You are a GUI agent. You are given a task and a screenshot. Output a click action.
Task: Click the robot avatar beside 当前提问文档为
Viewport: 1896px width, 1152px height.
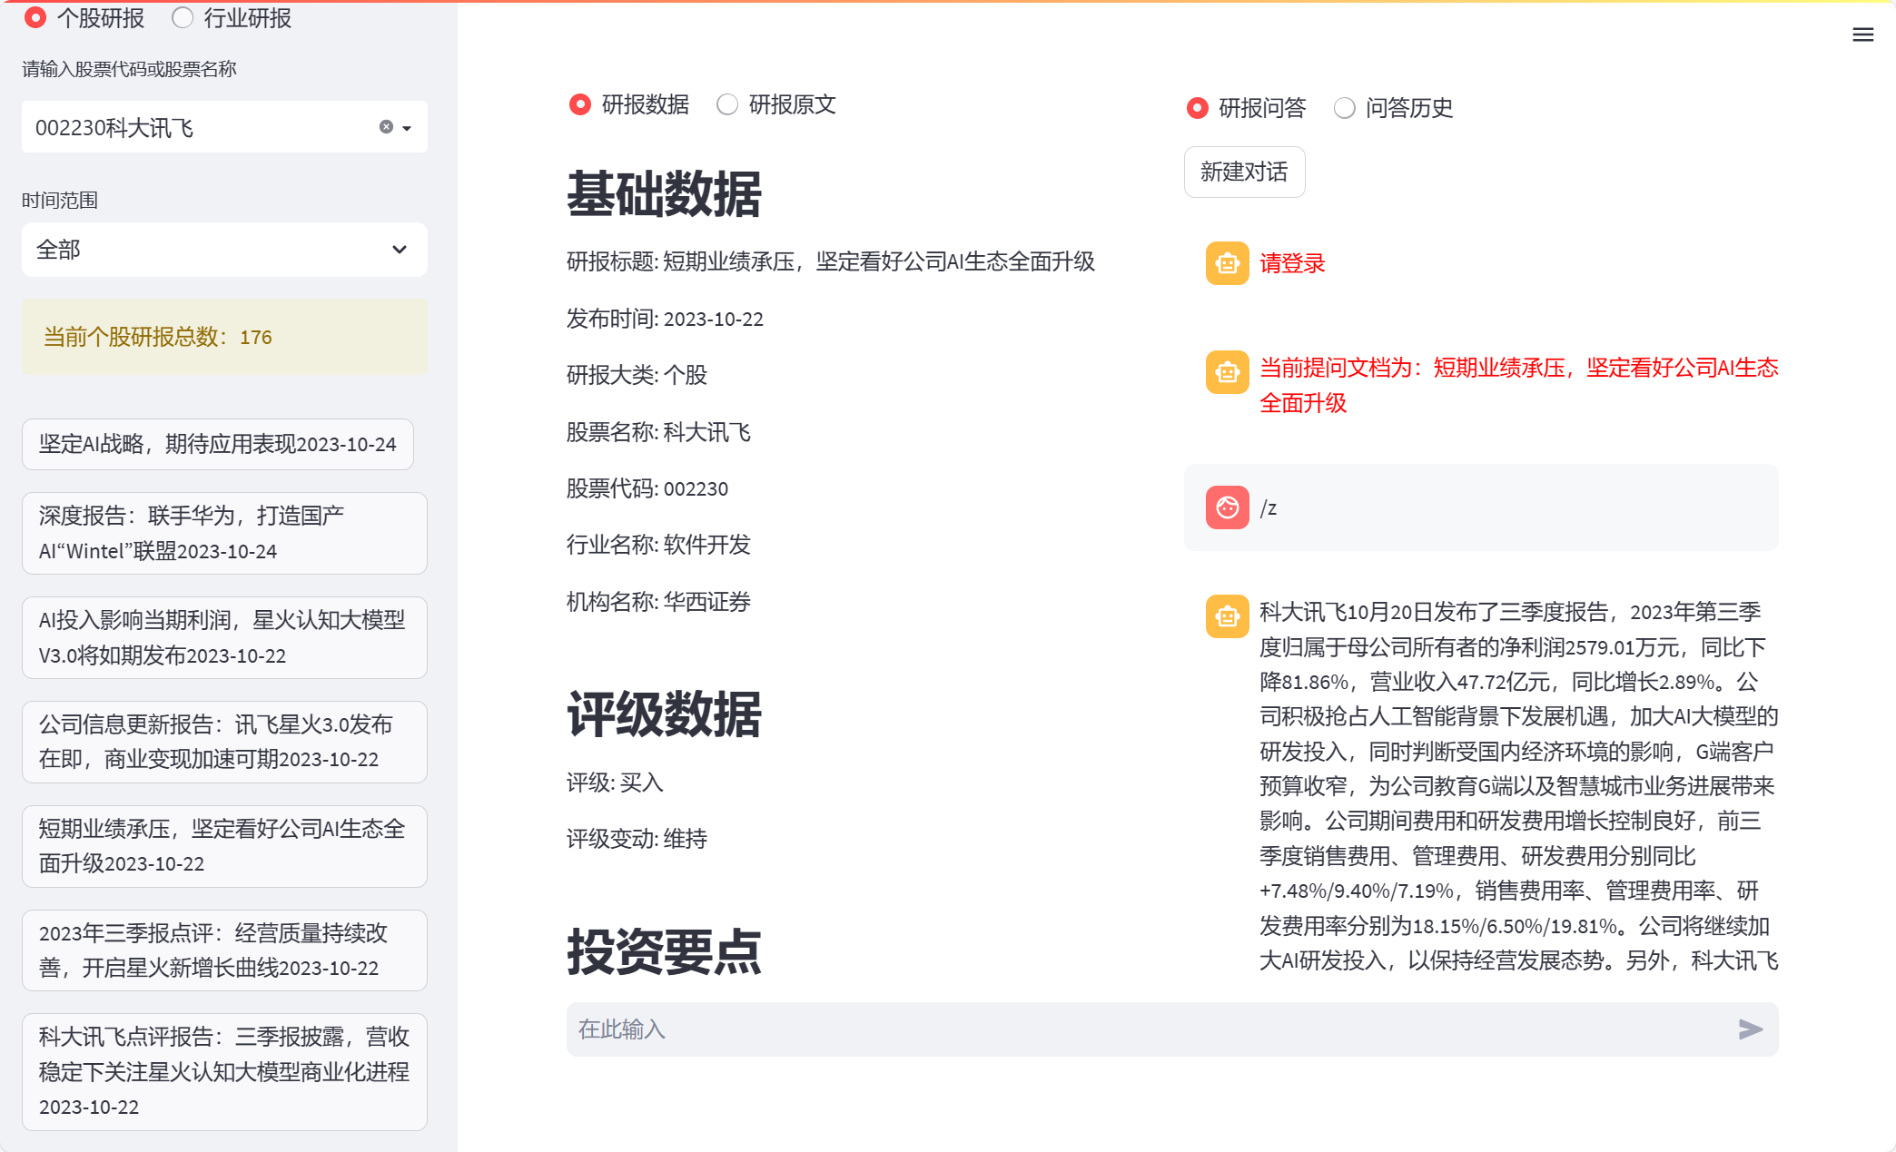click(x=1227, y=371)
